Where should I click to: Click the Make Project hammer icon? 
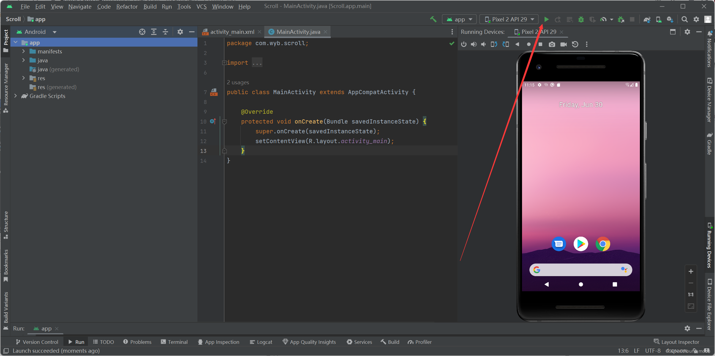433,19
